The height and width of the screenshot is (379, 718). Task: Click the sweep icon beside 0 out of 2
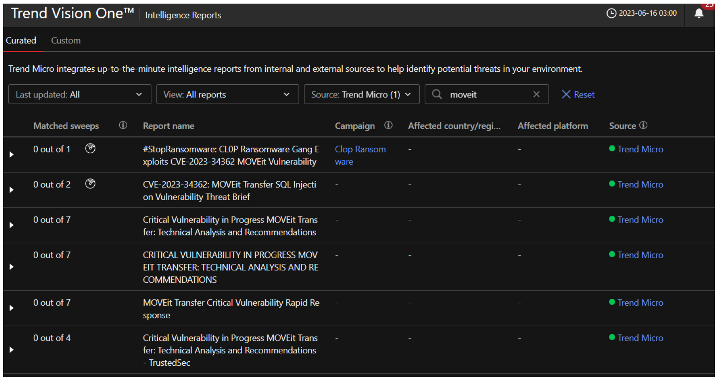click(90, 184)
